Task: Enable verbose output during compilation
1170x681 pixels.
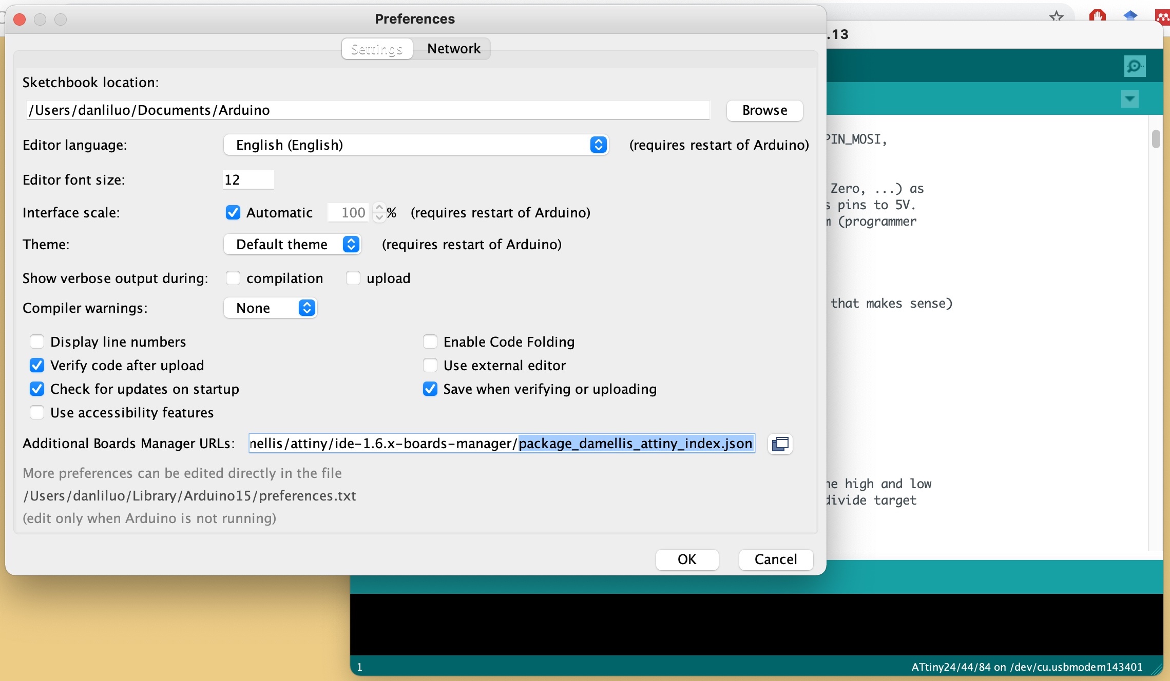Action: pos(233,278)
